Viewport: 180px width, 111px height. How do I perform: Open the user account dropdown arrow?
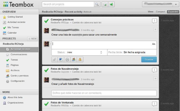pos(176,4)
